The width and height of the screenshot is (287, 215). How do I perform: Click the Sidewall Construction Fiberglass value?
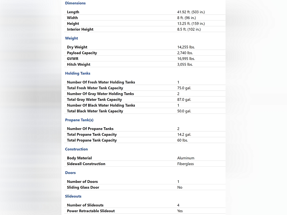(x=185, y=164)
